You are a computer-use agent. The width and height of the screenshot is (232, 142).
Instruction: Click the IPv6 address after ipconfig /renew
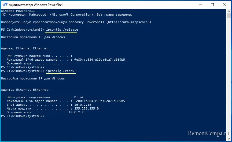point(99,101)
